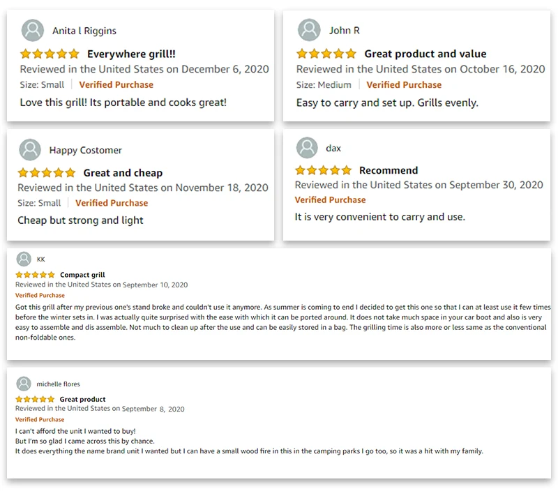The width and height of the screenshot is (558, 498).
Task: Click star rating on Everywhere grill review
Action: [50, 54]
